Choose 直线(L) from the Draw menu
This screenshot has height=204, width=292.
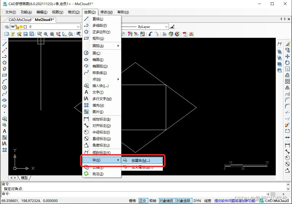click(x=102, y=19)
